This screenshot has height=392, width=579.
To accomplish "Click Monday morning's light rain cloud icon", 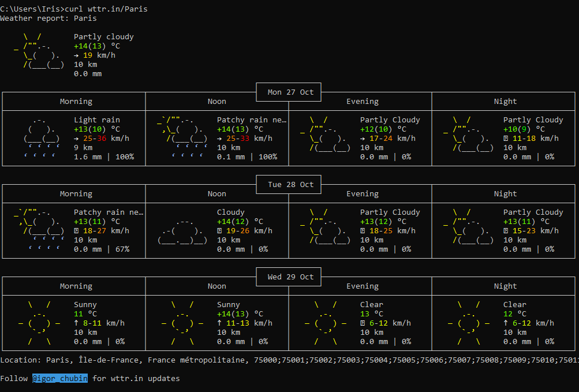I will click(42, 138).
